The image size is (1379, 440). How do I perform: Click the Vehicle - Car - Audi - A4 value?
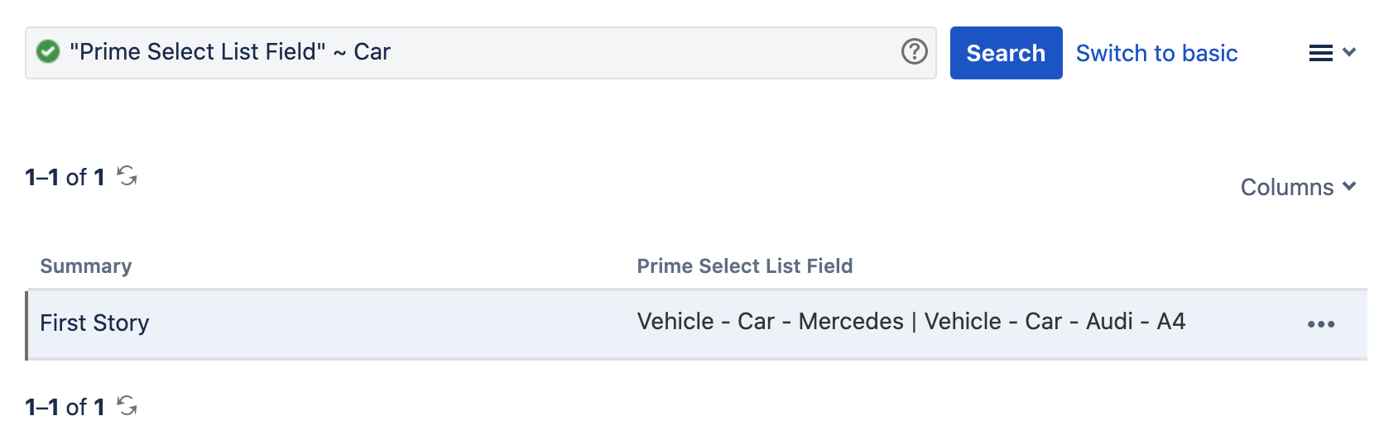click(x=1055, y=322)
